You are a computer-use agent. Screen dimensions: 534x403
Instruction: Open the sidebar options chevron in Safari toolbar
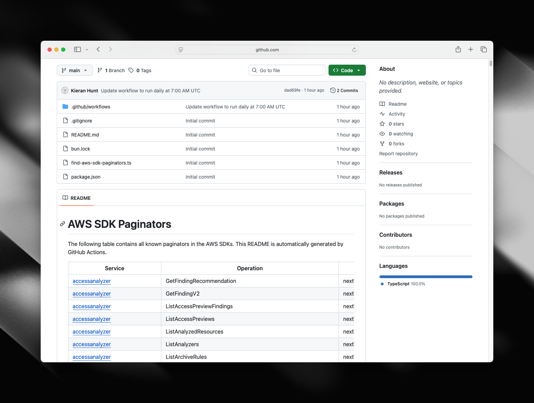pos(87,50)
